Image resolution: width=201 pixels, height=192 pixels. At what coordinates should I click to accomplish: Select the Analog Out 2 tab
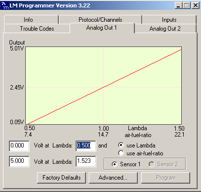[x=165, y=29]
